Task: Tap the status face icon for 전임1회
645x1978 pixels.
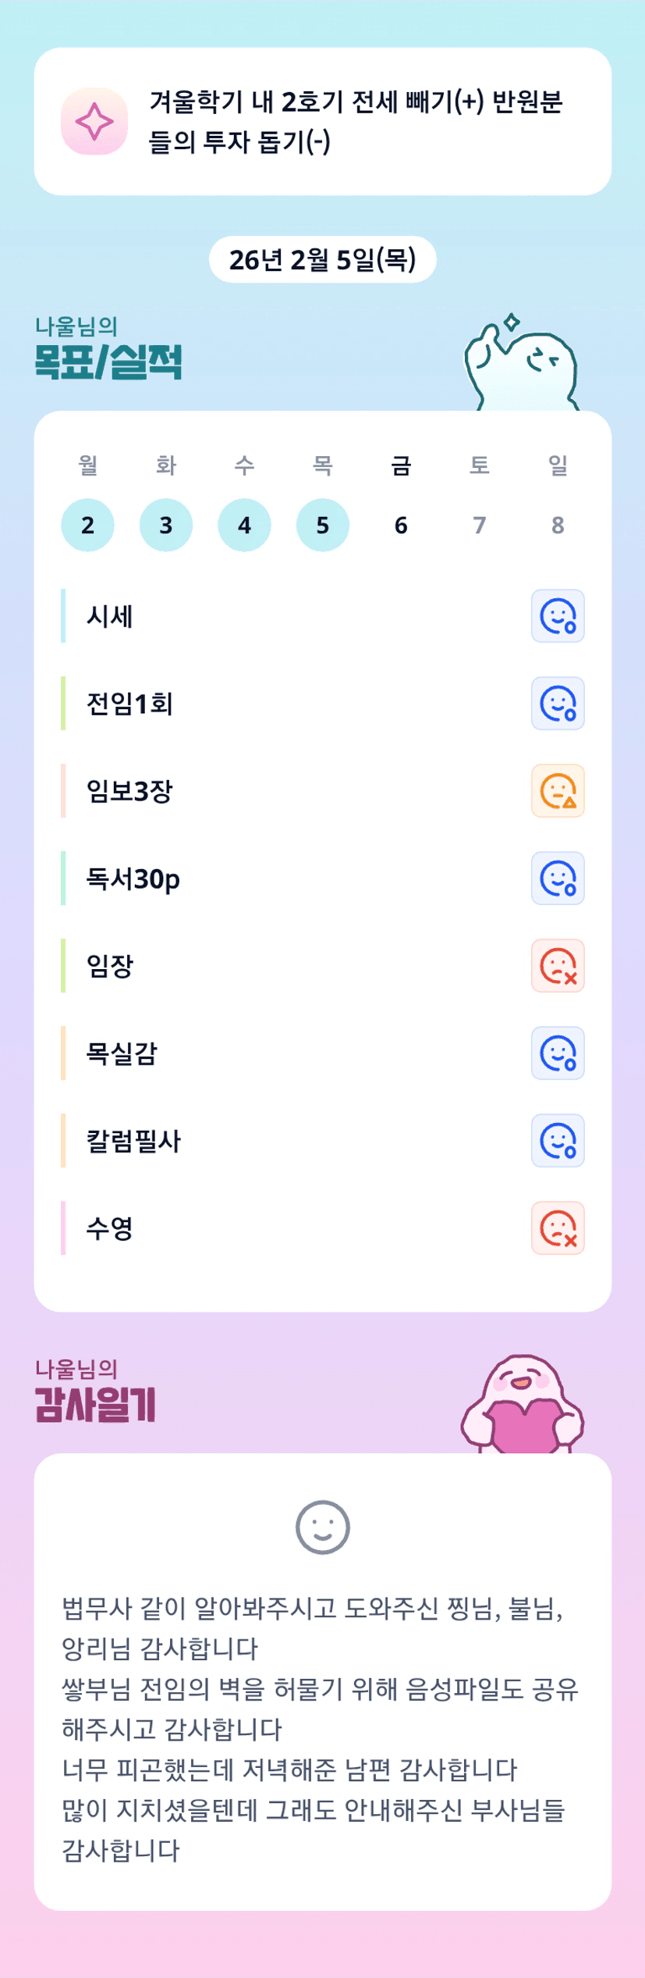Action: click(x=558, y=704)
